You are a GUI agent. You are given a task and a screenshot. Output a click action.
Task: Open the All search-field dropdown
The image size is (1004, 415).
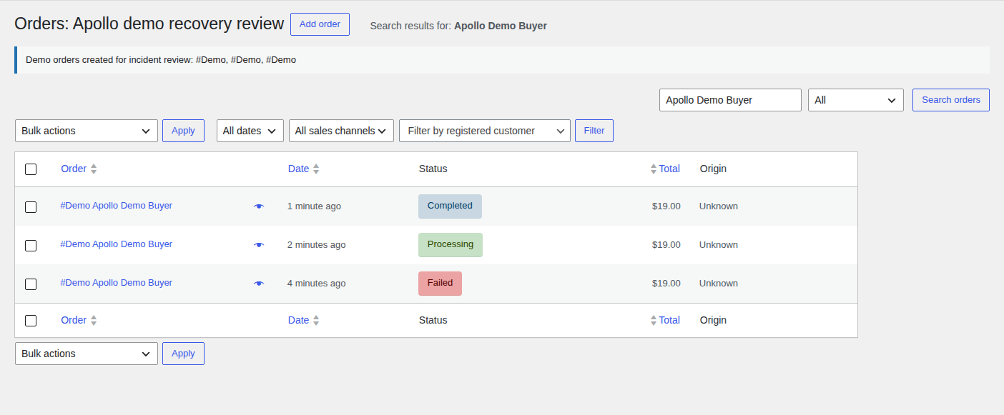(856, 100)
